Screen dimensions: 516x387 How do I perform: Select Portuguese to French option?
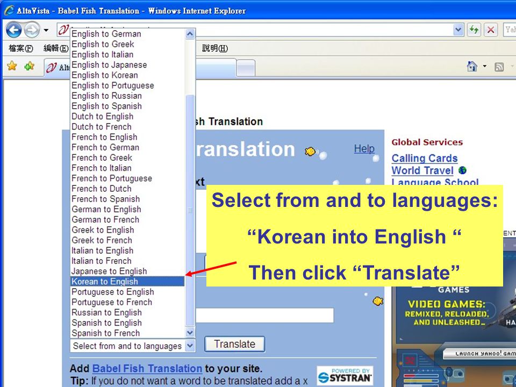click(128, 302)
